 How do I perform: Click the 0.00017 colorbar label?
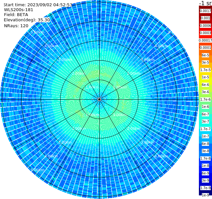coord(205,40)
